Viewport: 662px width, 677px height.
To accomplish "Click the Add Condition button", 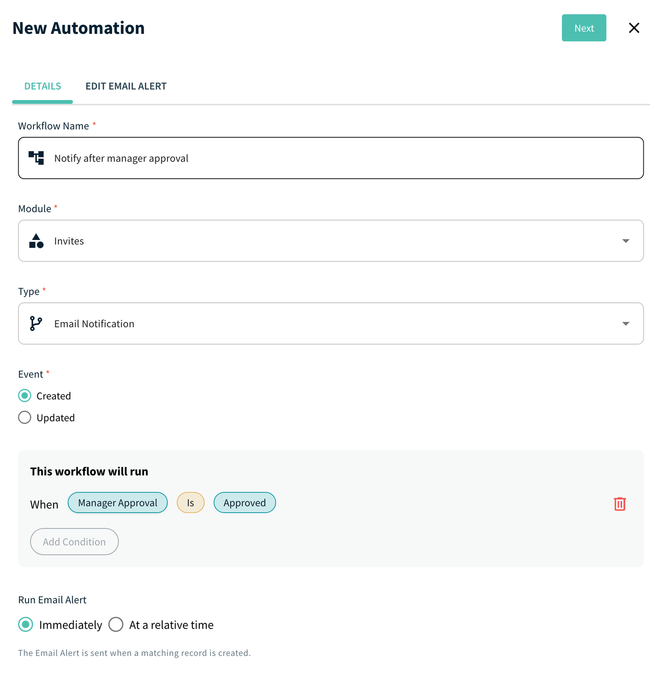I will point(74,541).
